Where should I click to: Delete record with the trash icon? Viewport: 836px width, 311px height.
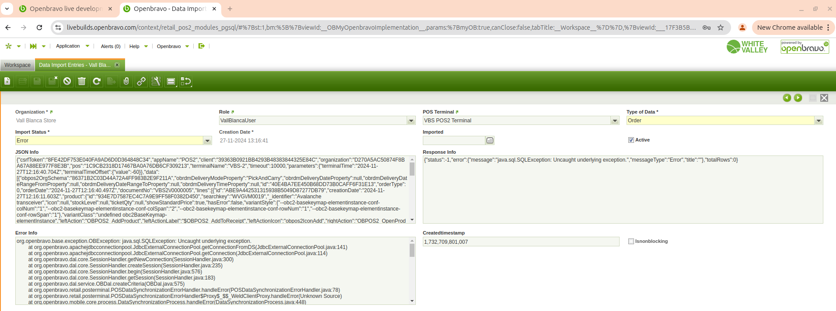[82, 81]
